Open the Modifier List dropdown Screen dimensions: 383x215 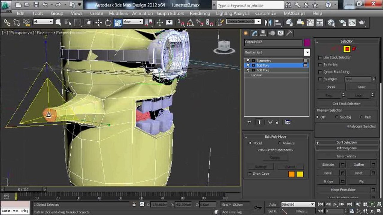tap(277, 53)
